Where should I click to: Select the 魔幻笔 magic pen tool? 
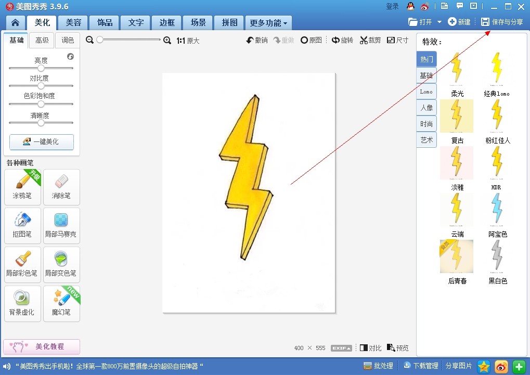(61, 303)
